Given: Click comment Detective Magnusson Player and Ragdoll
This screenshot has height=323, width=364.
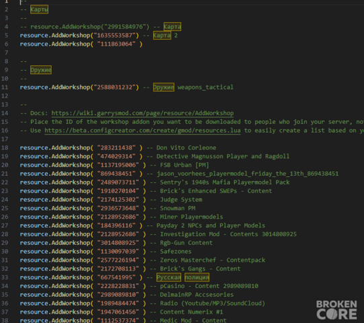Looking at the screenshot, I should (223, 157).
